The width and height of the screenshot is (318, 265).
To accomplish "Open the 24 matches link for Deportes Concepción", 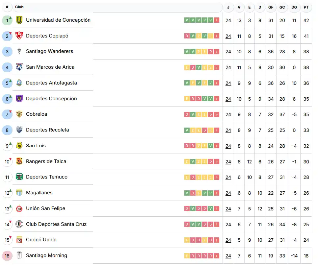I will click(228, 99).
